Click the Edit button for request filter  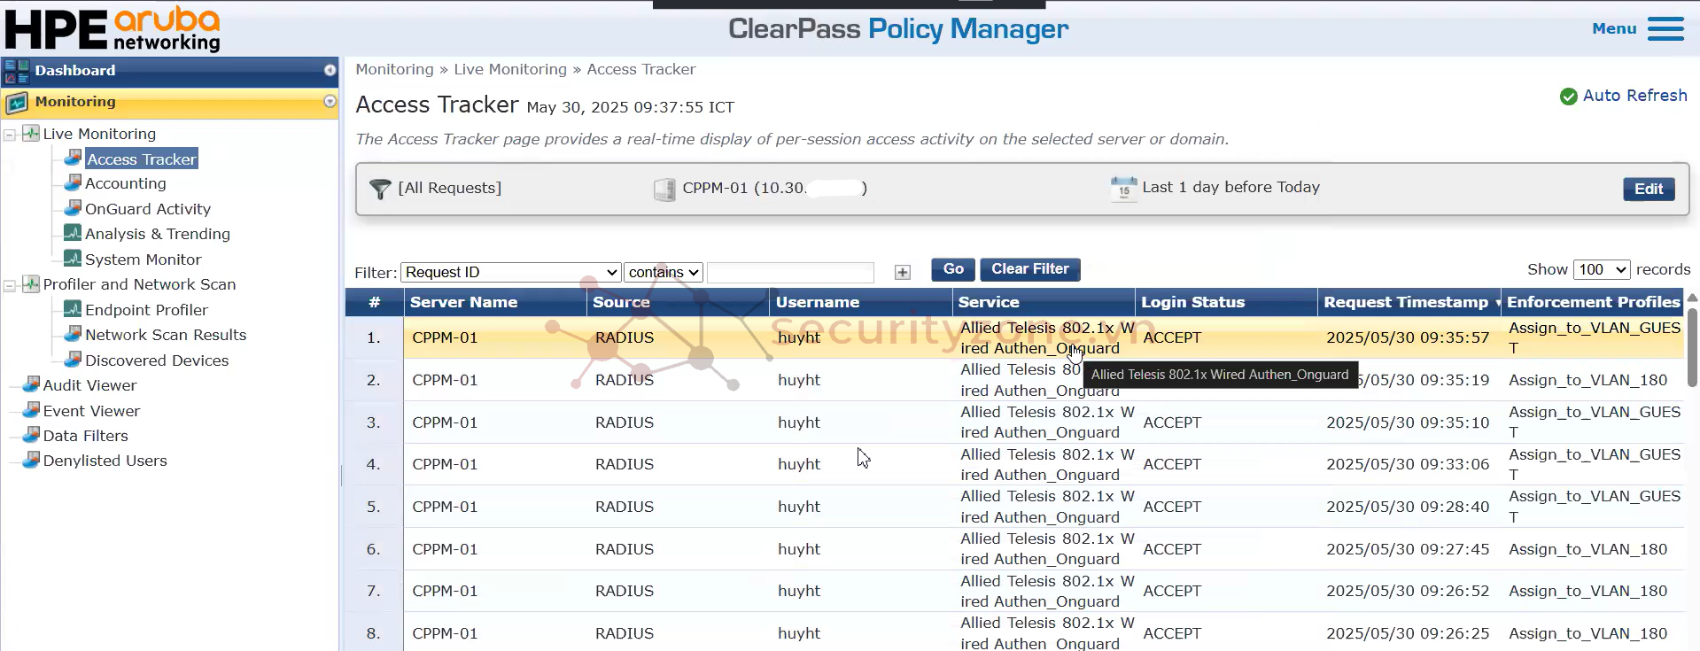tap(1648, 189)
